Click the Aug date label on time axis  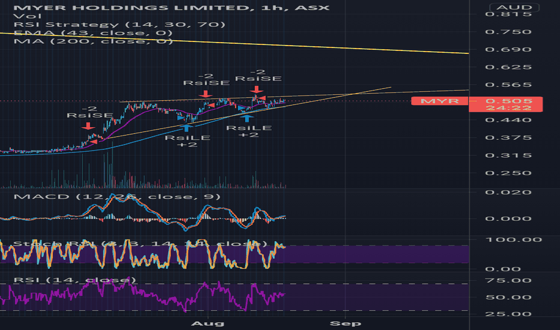coord(207,323)
